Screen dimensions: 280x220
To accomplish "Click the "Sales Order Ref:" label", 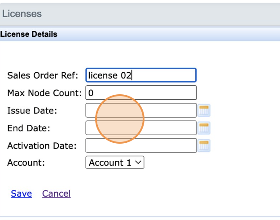I will coord(43,75).
